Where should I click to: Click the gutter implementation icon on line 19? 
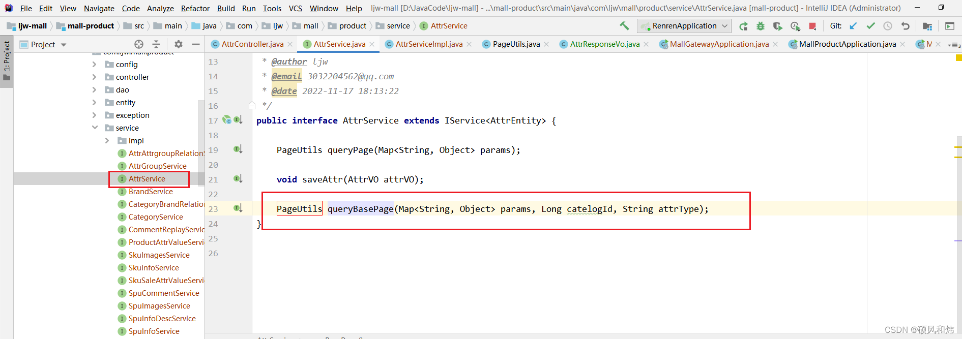click(238, 149)
